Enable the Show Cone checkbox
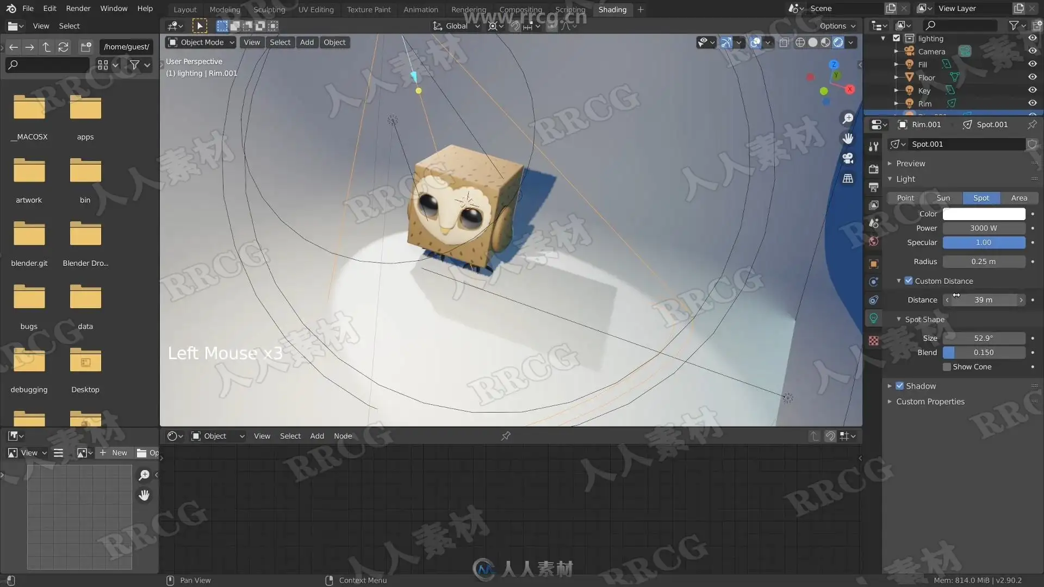 [947, 367]
